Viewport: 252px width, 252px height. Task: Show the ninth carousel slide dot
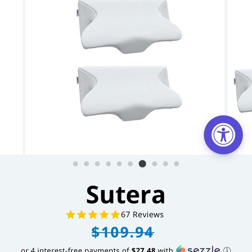click(x=166, y=164)
